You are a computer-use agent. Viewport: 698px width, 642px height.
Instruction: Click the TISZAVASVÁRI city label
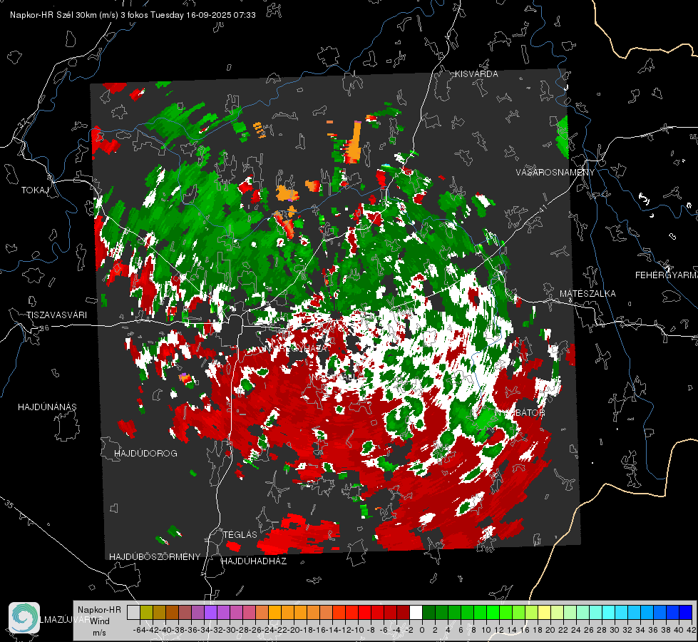pos(56,315)
